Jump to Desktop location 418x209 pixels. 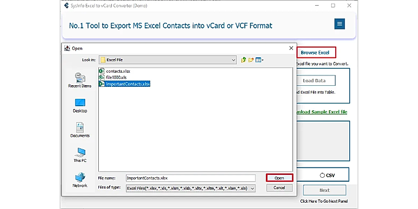[x=80, y=106]
